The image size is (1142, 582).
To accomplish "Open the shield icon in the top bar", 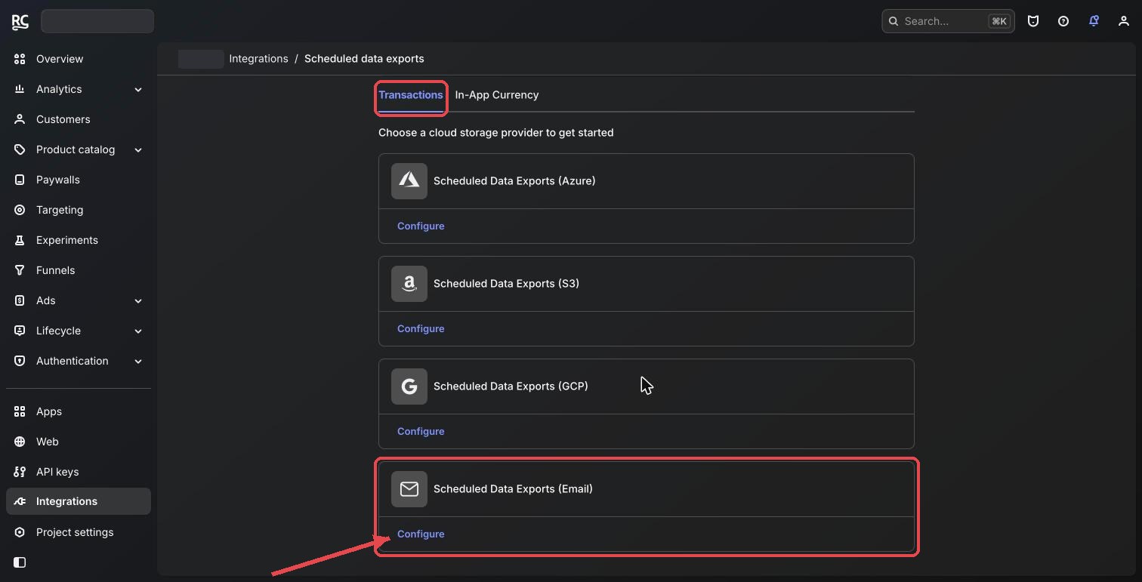I will (1033, 21).
